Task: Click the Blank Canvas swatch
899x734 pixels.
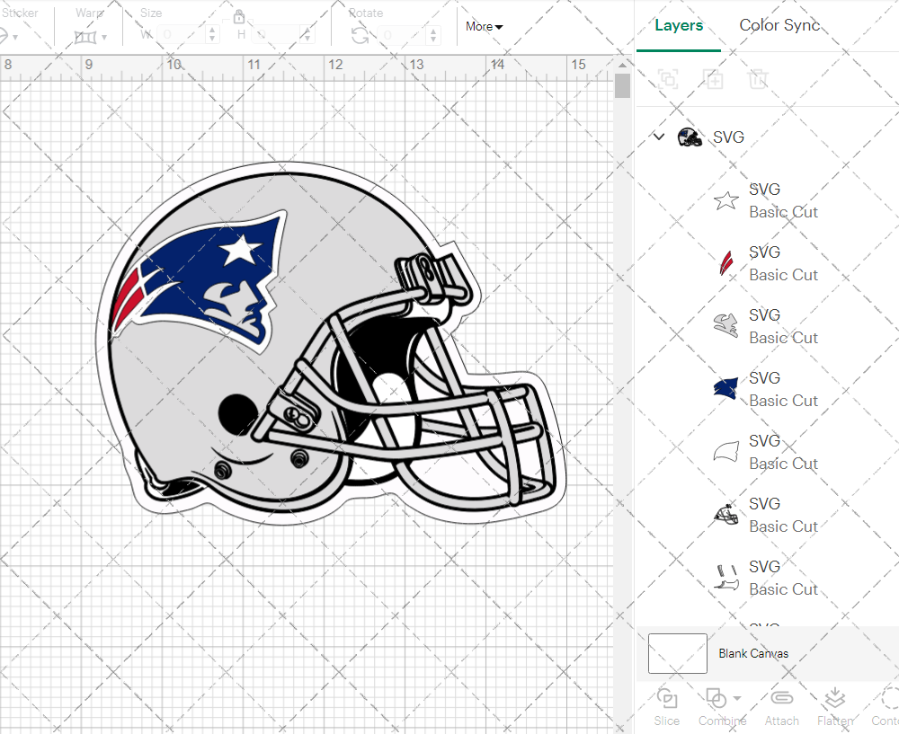Action: (678, 653)
